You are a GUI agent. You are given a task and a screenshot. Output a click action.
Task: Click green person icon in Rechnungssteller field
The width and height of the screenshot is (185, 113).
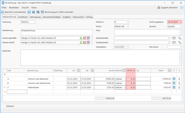(x=81, y=38)
